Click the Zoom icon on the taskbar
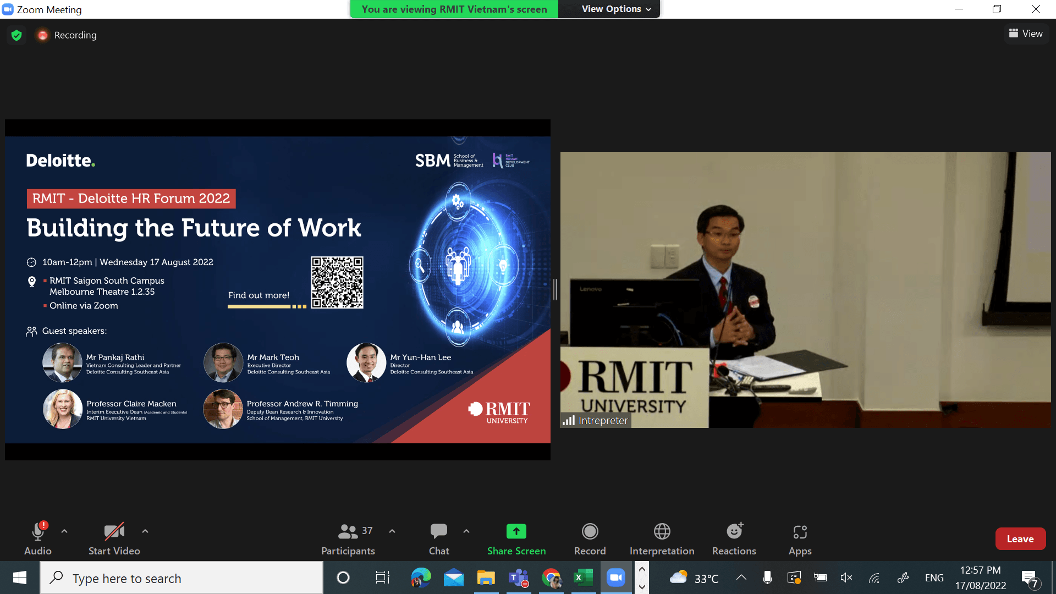 pyautogui.click(x=616, y=577)
